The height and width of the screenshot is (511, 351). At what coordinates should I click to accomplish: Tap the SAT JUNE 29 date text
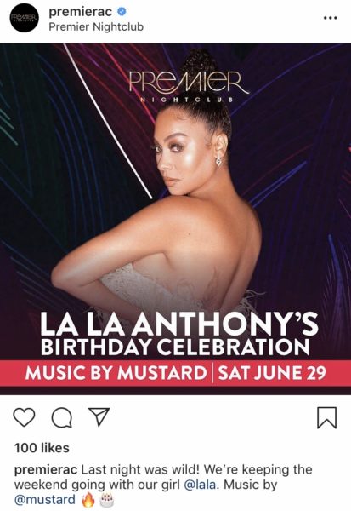(272, 373)
